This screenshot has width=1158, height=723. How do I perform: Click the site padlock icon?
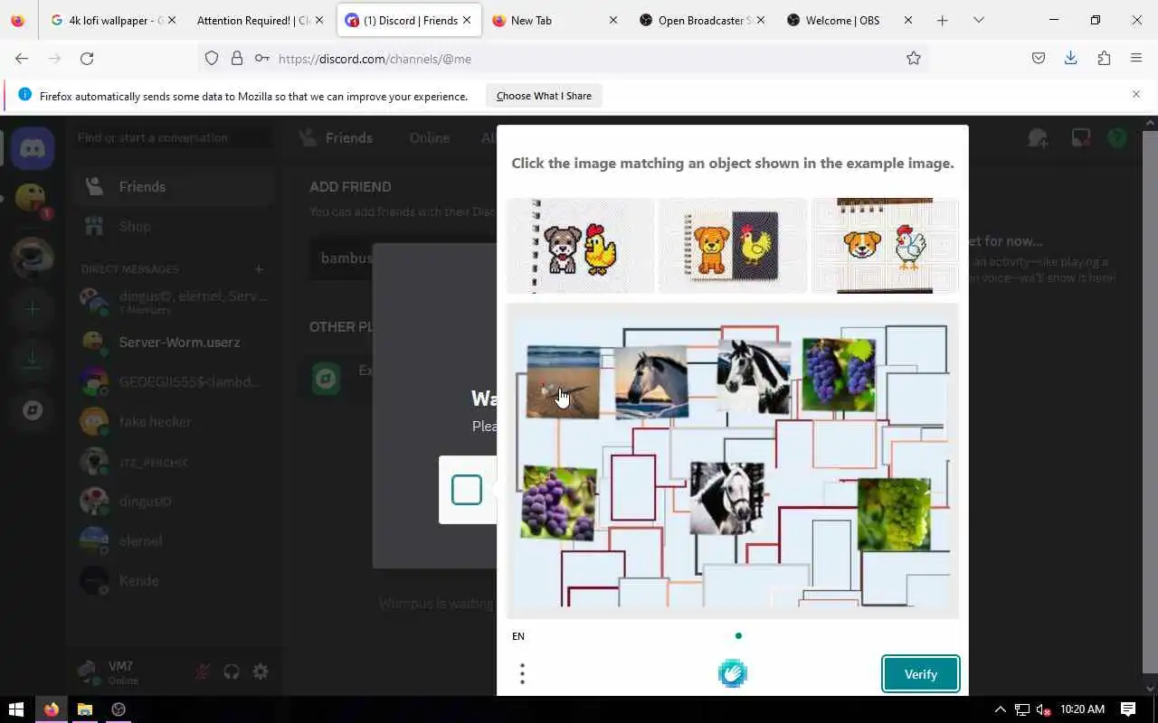tap(237, 58)
